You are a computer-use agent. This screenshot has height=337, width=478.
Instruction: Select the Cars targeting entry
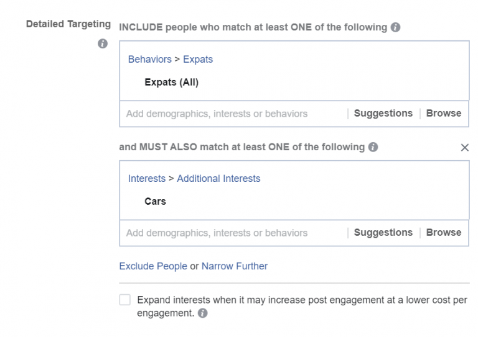[155, 201]
